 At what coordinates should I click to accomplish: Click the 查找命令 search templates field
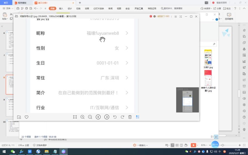[x=172, y=8]
